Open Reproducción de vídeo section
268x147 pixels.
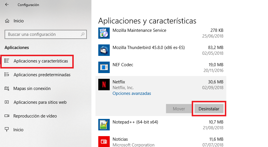coord(35,116)
